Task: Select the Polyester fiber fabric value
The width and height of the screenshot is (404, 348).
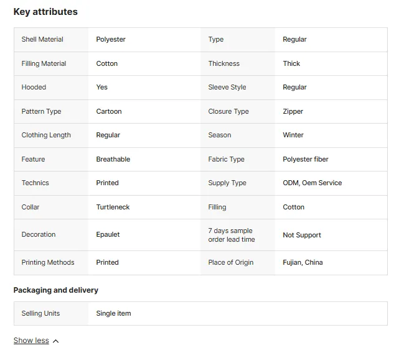Action: pyautogui.click(x=306, y=159)
